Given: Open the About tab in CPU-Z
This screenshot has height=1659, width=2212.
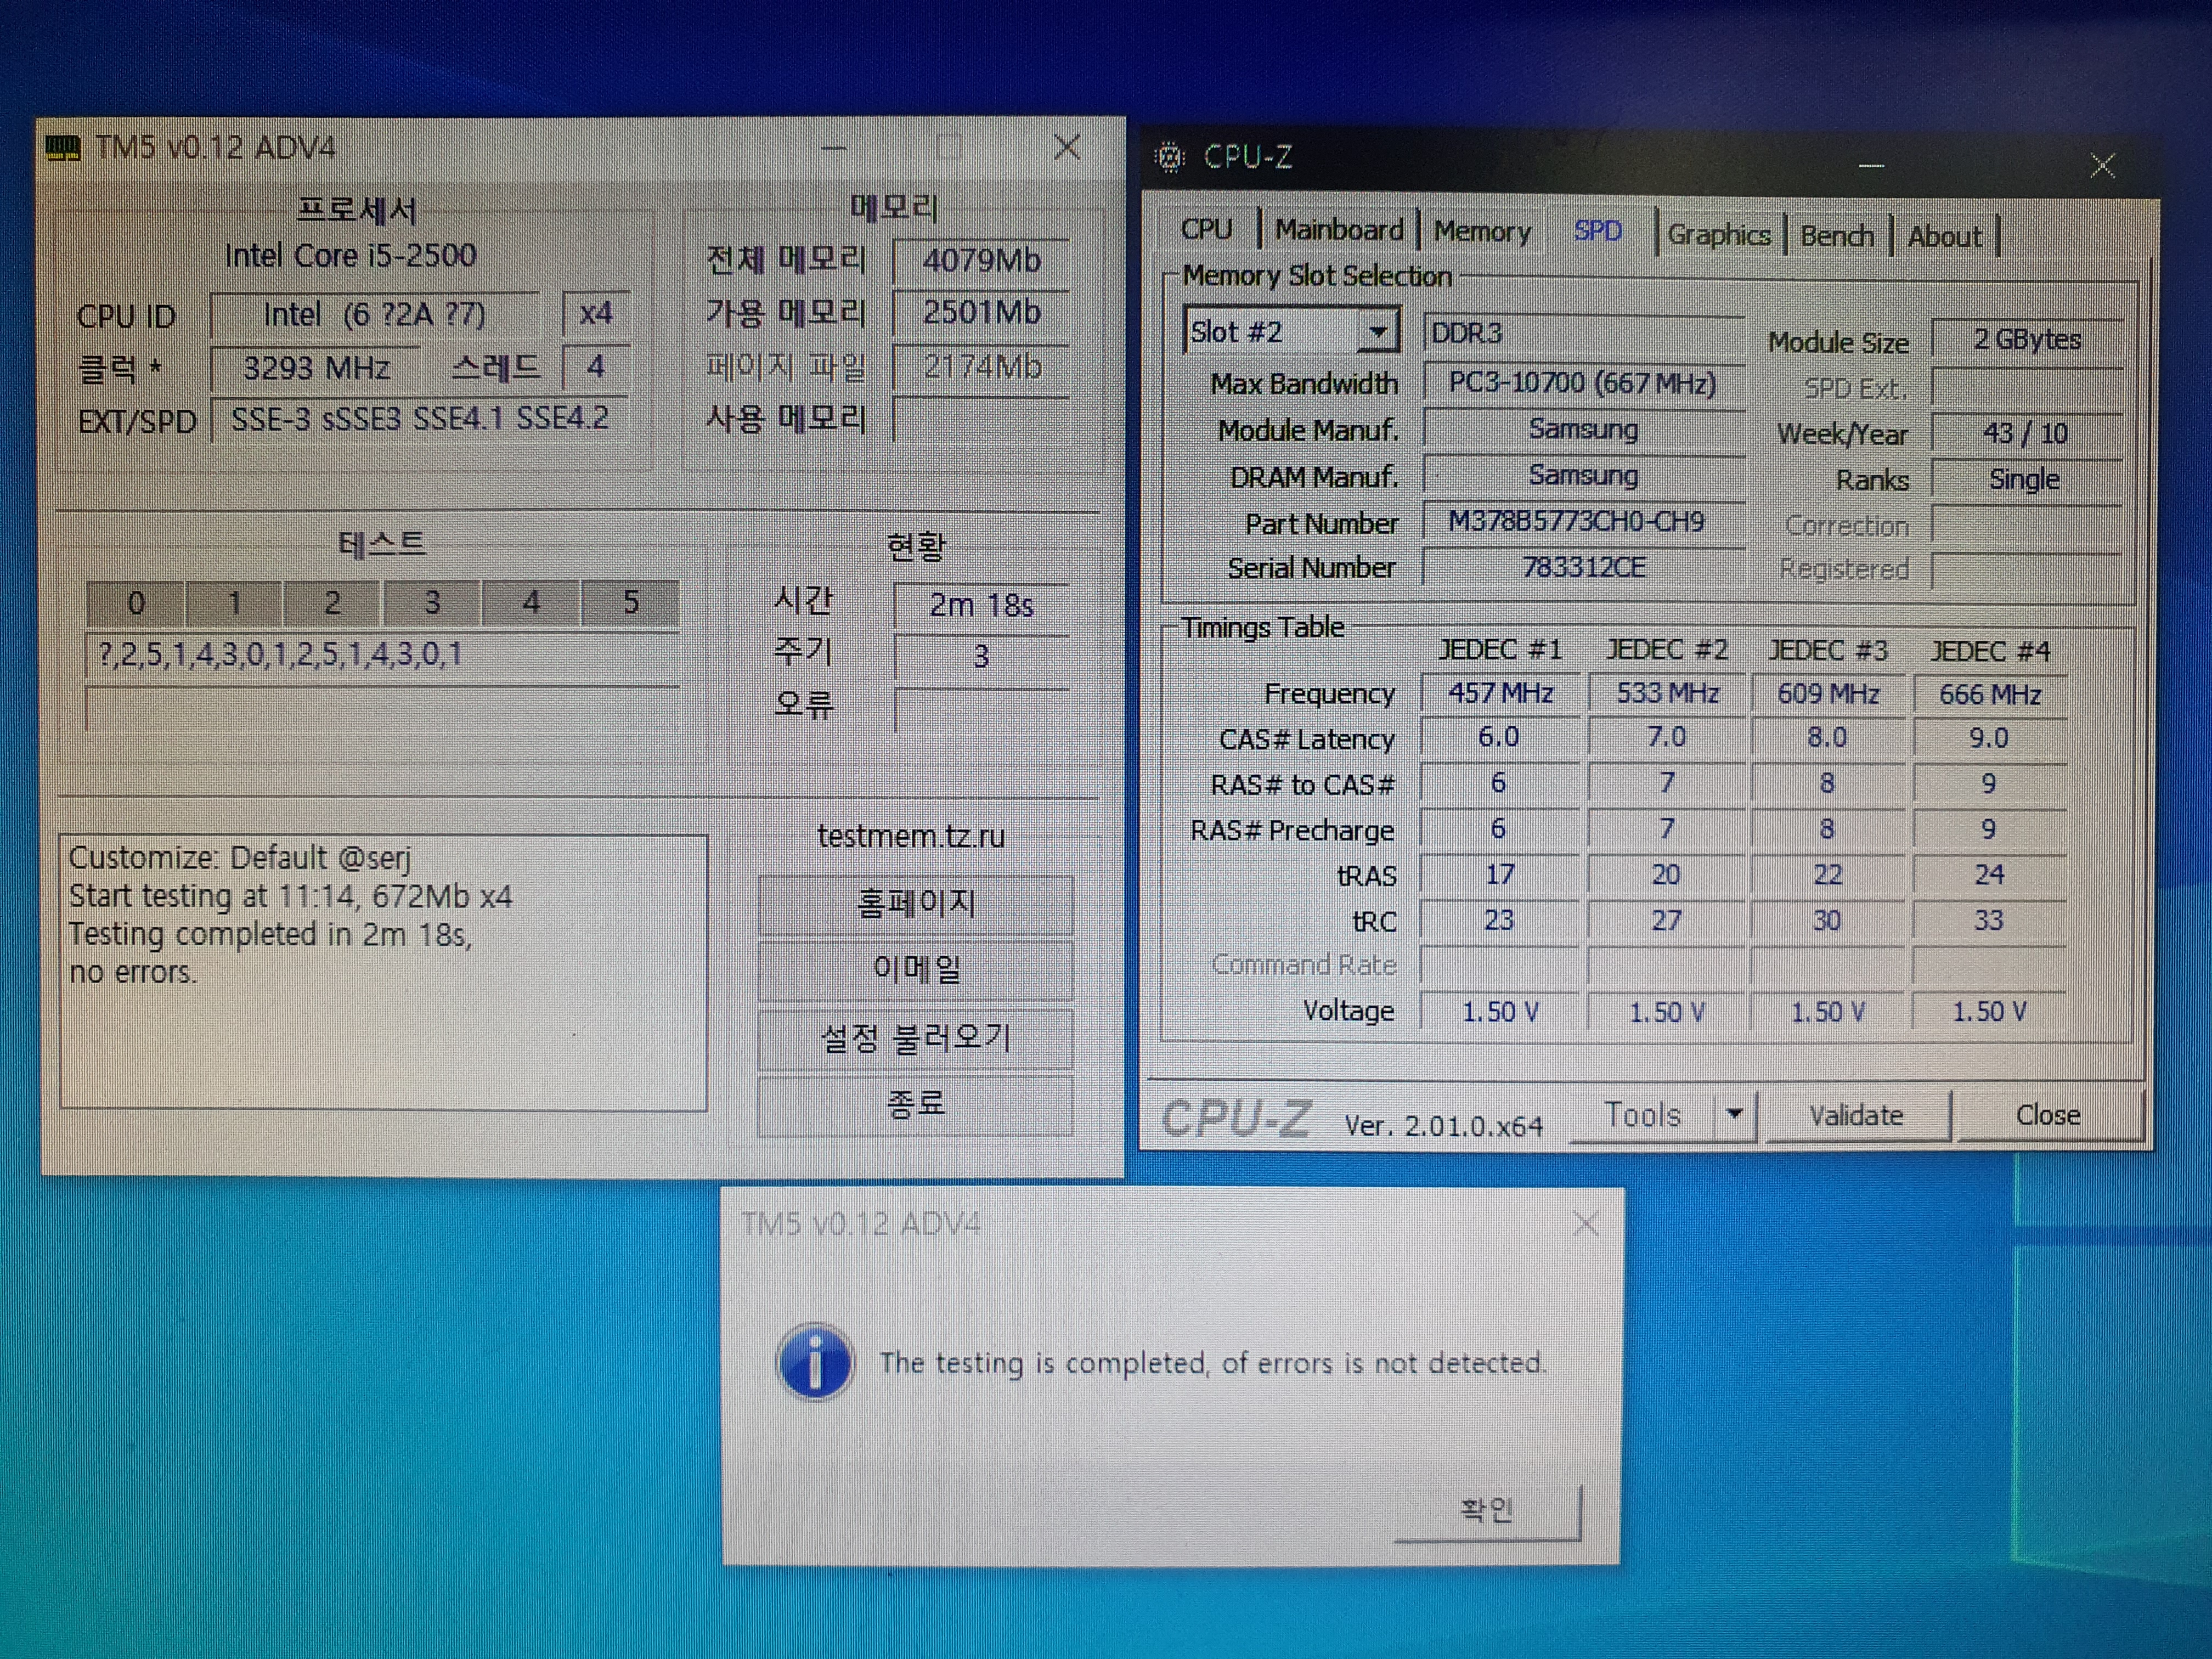Looking at the screenshot, I should pyautogui.click(x=1944, y=237).
